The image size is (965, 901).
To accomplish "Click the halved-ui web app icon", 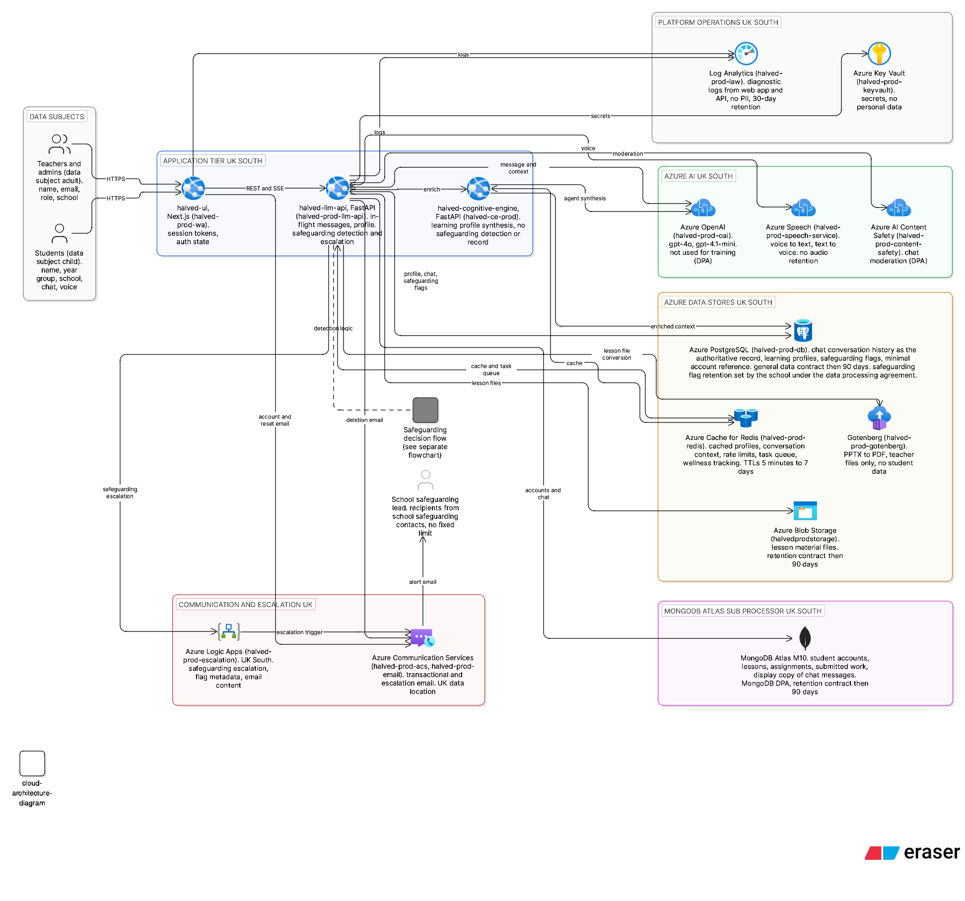I will tap(193, 188).
